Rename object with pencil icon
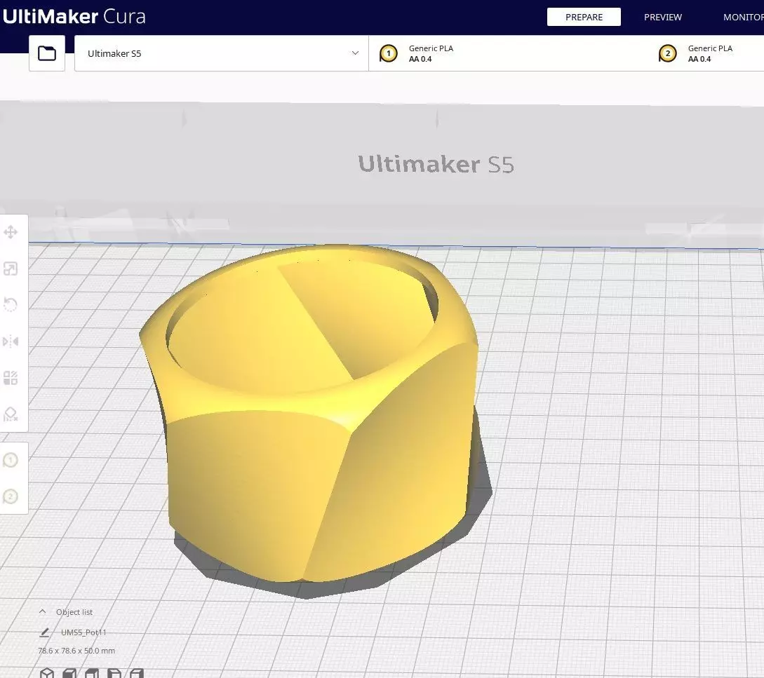Image resolution: width=764 pixels, height=678 pixels. click(44, 632)
